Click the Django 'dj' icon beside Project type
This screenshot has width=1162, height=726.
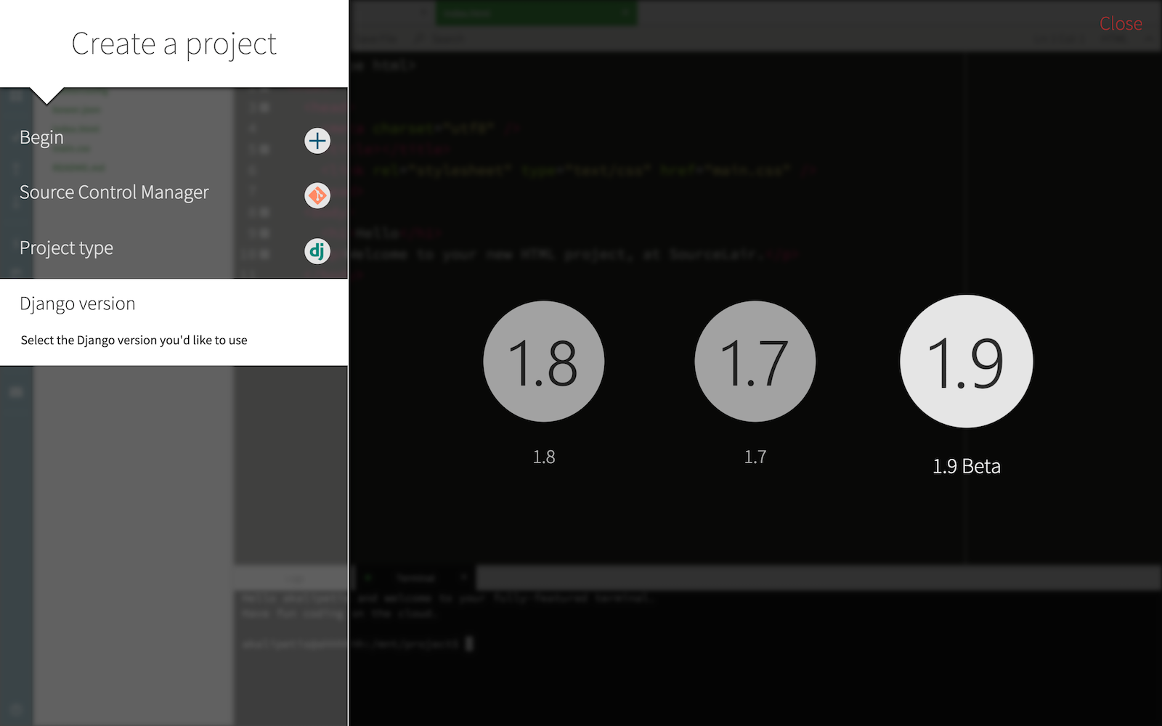(317, 251)
